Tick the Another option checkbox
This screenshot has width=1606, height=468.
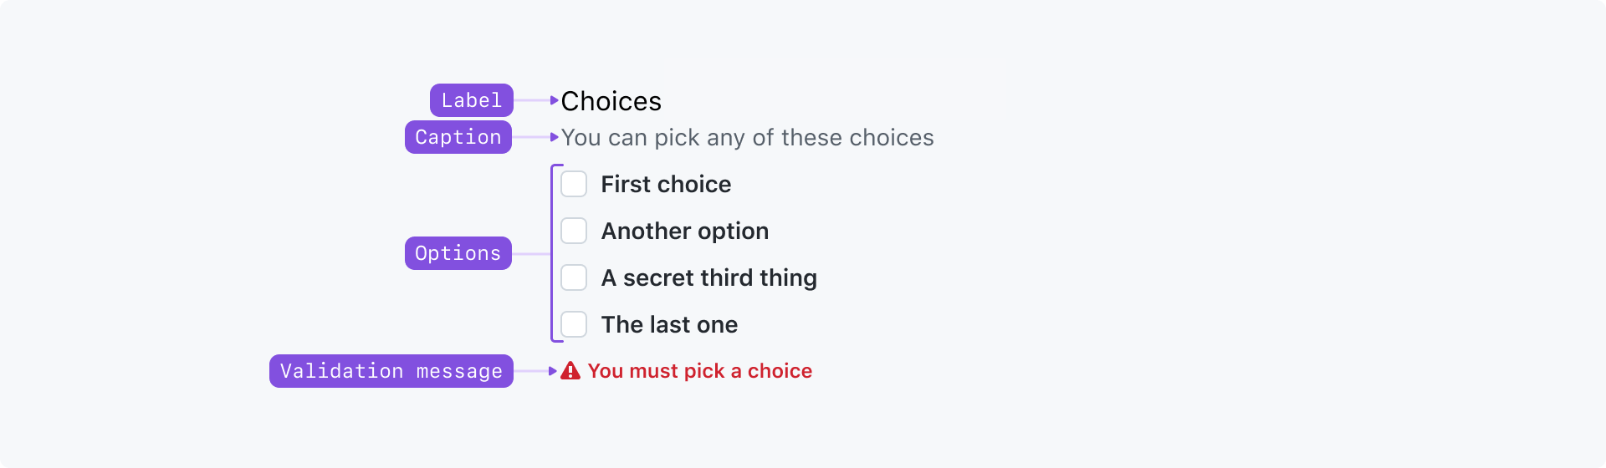tap(574, 231)
